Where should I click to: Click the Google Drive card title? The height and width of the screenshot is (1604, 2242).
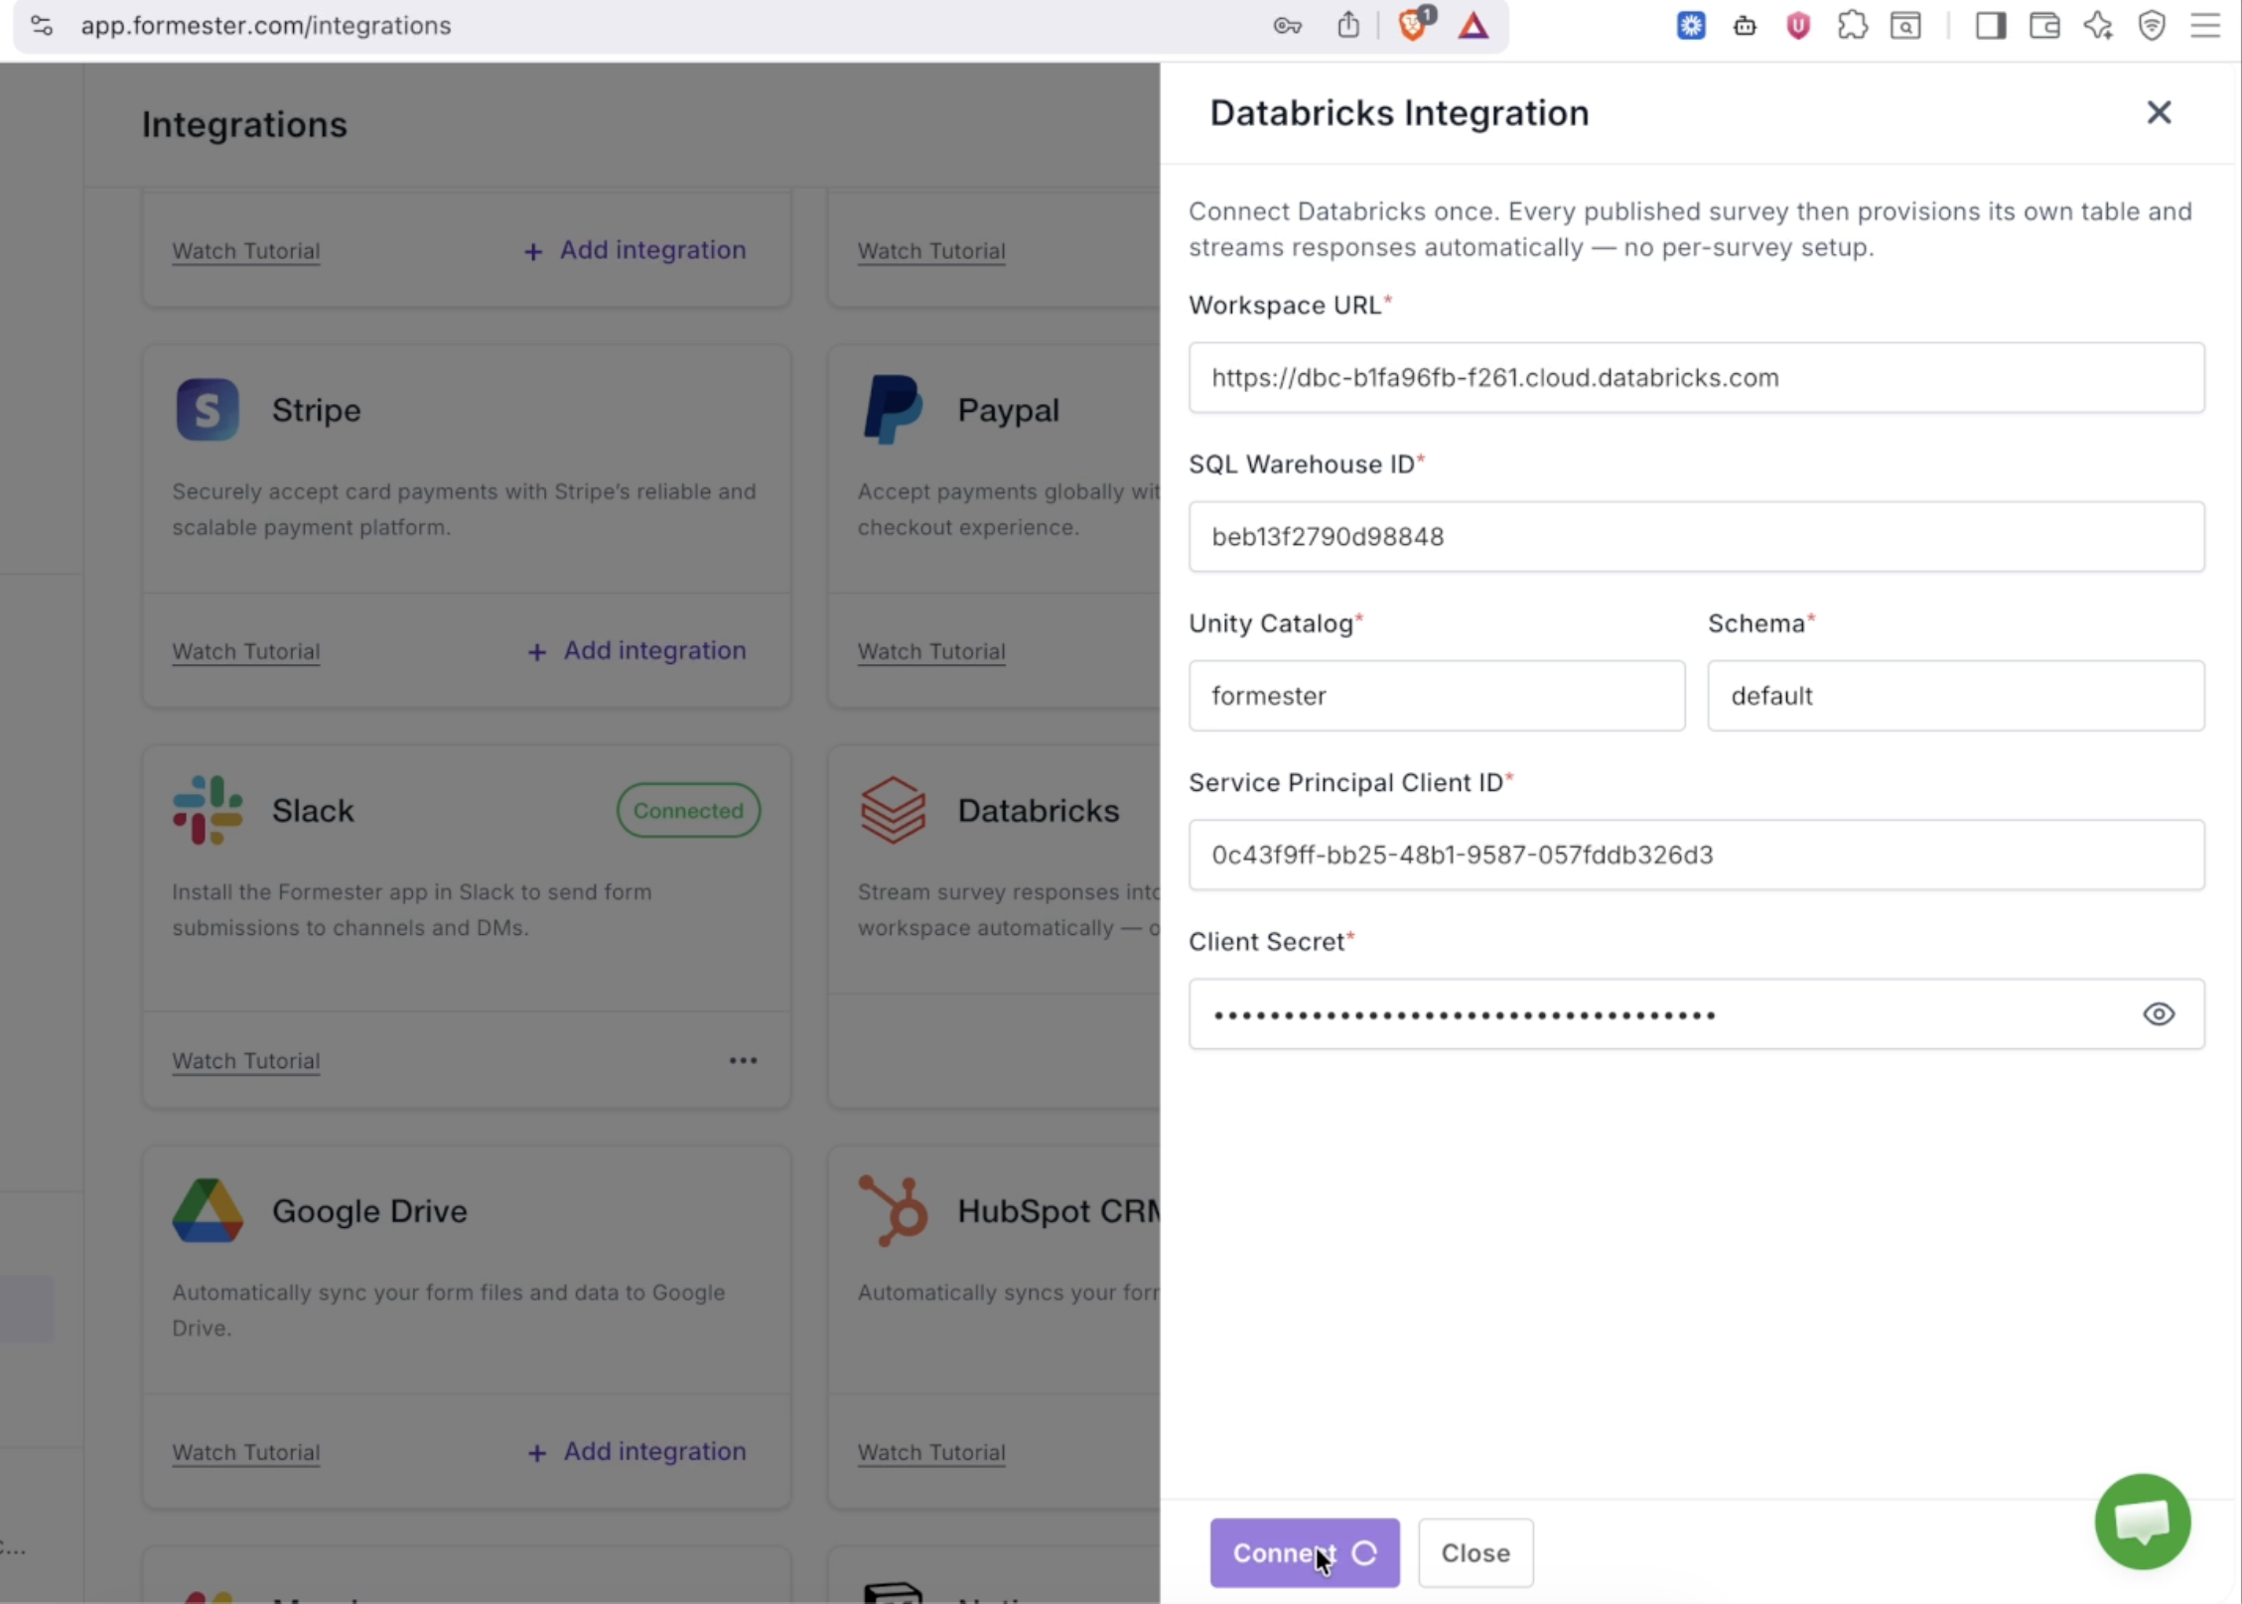369,1211
